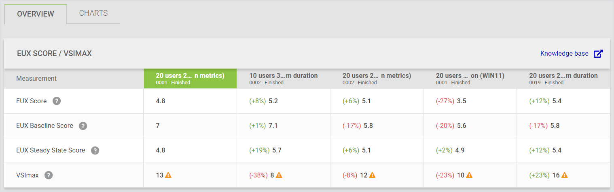Select the green highlighted 20 users 0001 column header

click(190, 78)
